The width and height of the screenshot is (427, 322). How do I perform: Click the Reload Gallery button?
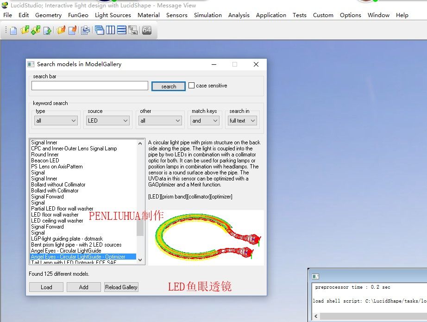(121, 287)
